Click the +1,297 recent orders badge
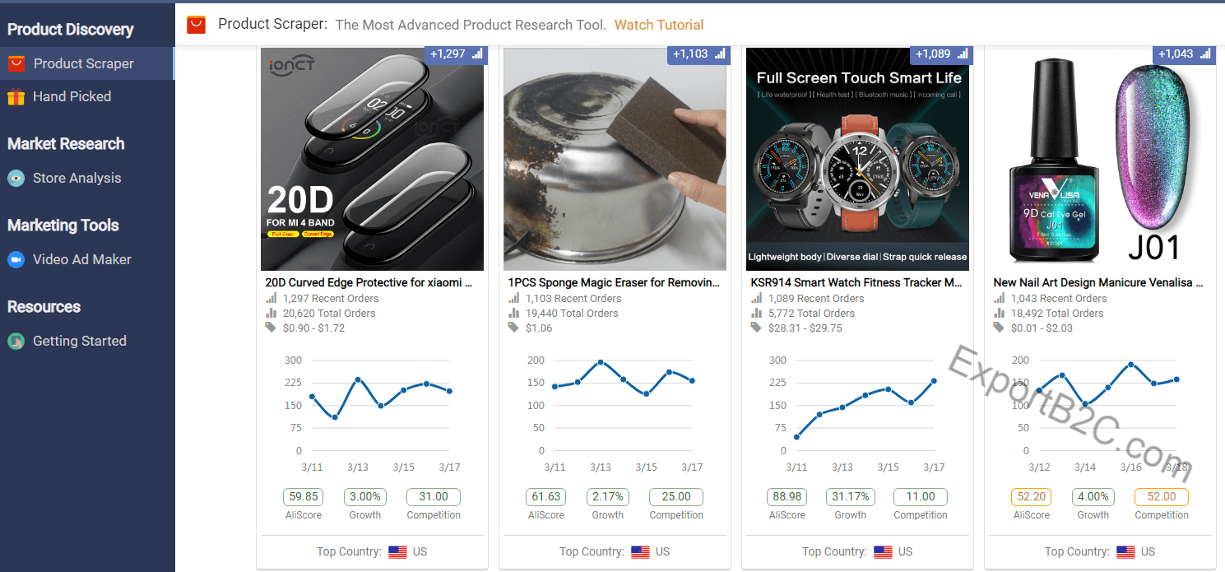Screen dimensions: 1225x572 point(453,54)
